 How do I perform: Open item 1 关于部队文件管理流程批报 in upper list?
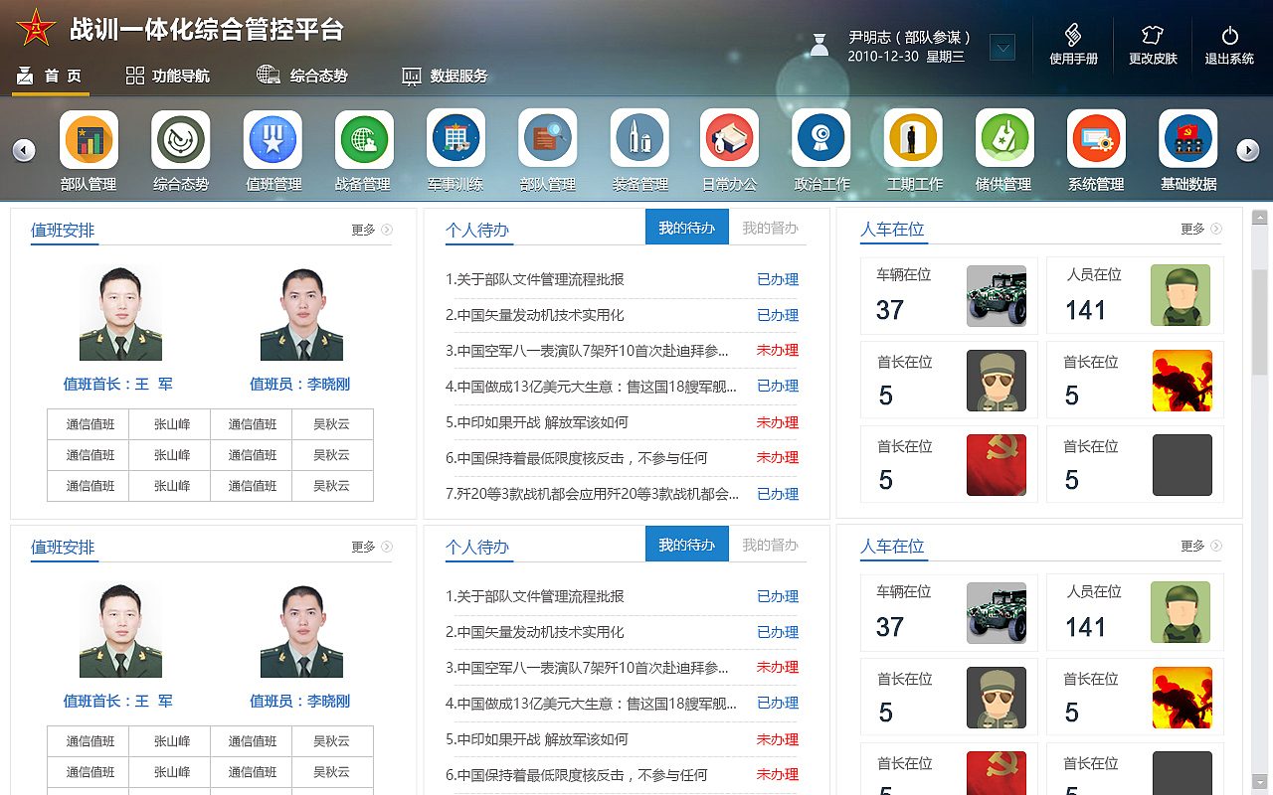[535, 279]
